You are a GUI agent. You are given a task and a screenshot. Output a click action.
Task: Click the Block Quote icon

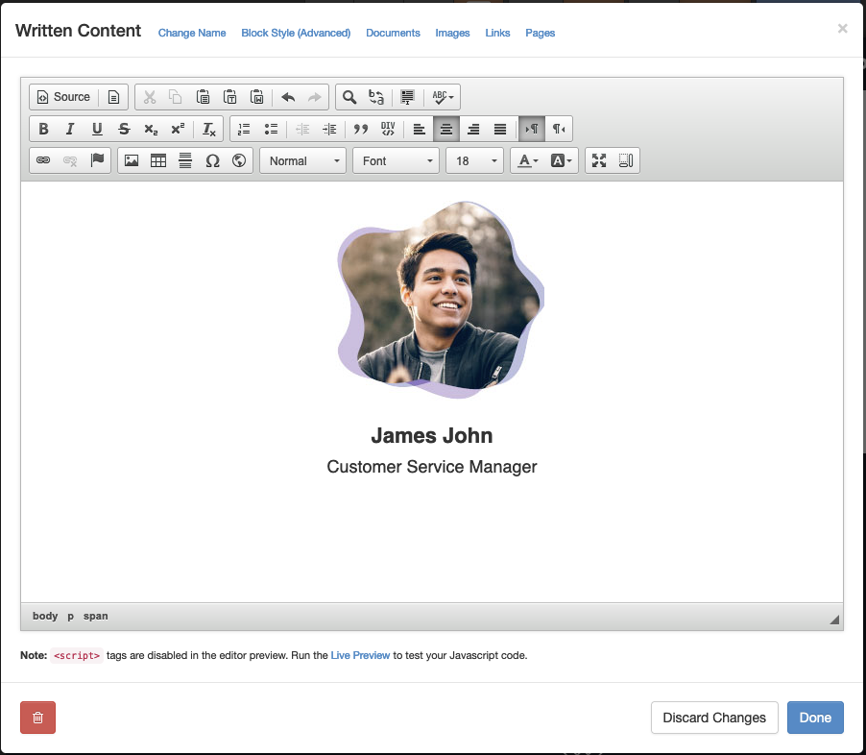coord(361,130)
